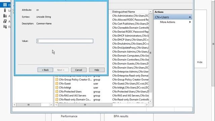The width and height of the screenshot is (215, 121).
Task: Click CN=Enterprise Read-only Domain distinguished name
Action: pyautogui.click(x=130, y=75)
